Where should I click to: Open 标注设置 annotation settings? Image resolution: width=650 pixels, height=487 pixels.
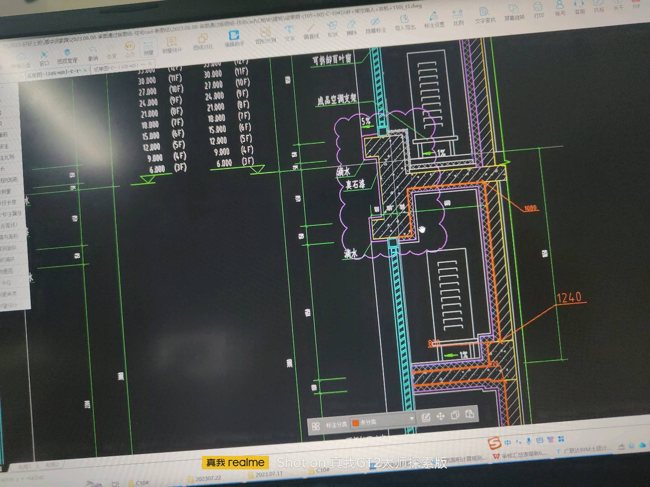tap(434, 20)
